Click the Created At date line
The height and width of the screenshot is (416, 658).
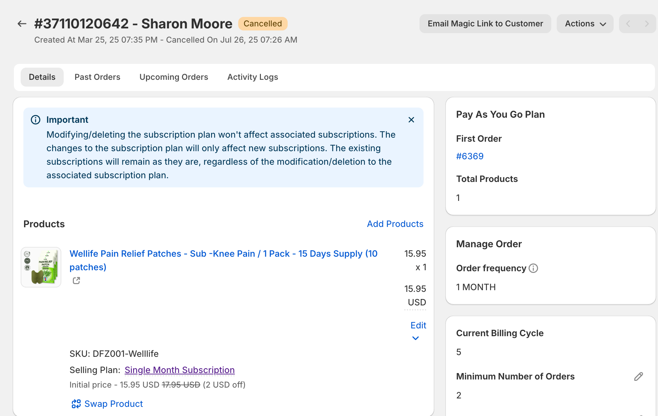[x=166, y=40]
